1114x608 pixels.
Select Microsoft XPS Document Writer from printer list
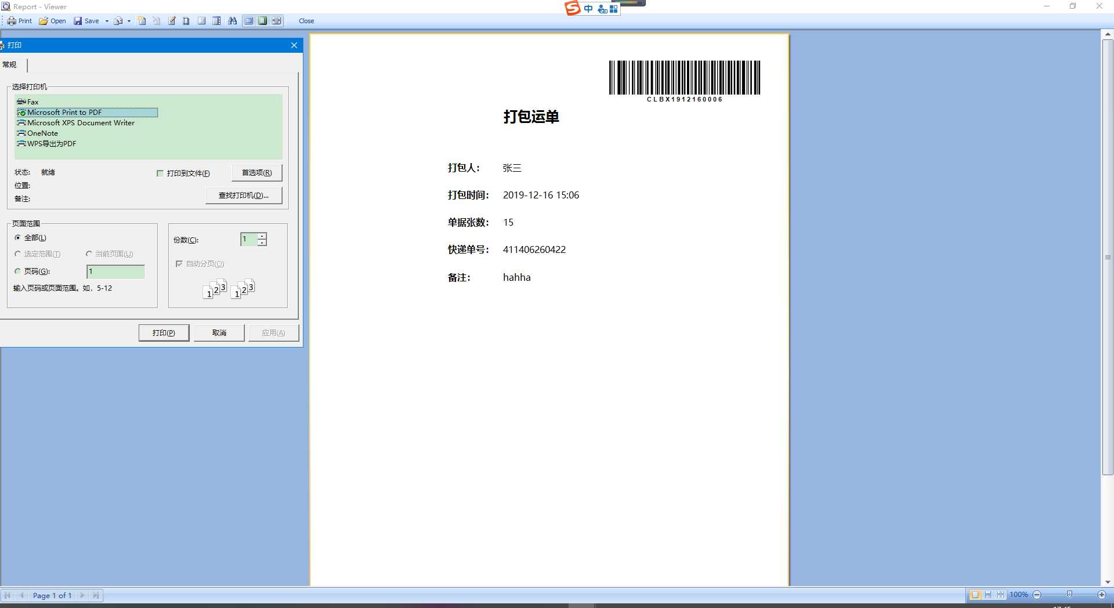81,122
